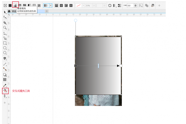
Task: Enable Rectangular fountain fill type
Action: (71, 5)
